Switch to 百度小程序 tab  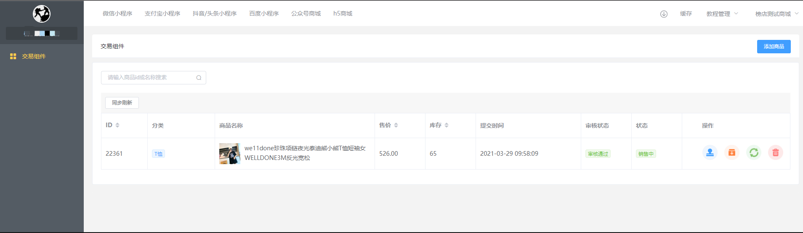pyautogui.click(x=264, y=13)
